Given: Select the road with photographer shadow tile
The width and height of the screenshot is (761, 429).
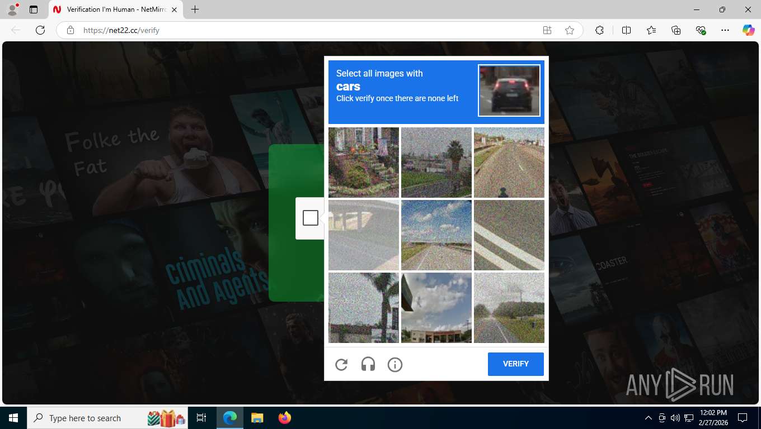Looking at the screenshot, I should (x=509, y=163).
